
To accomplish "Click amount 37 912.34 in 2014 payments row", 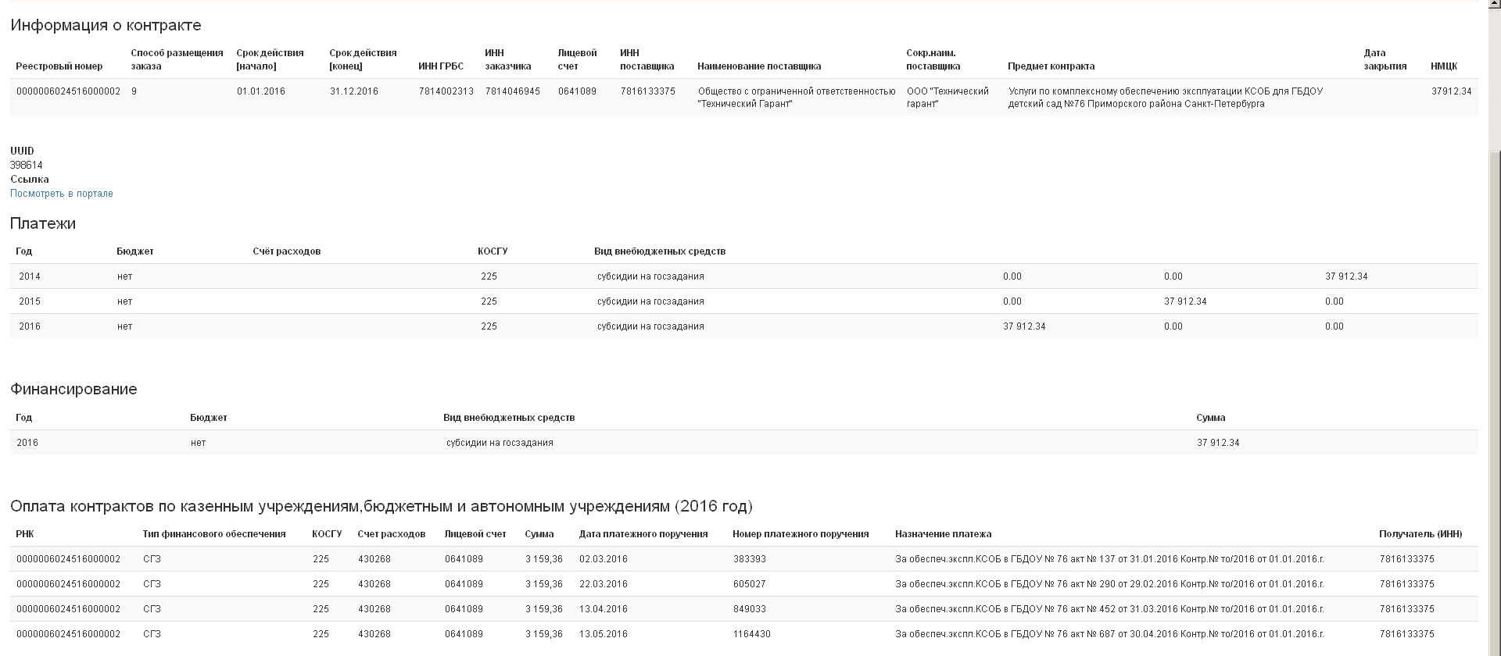I will [1346, 276].
